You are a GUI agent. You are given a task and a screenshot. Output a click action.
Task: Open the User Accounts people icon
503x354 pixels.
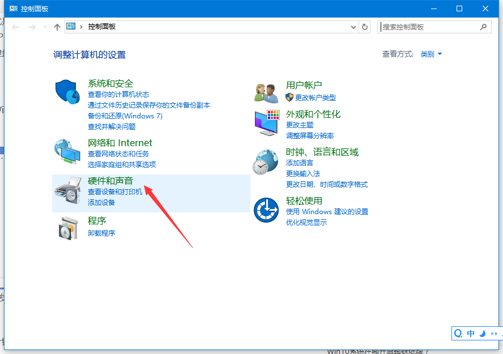266,93
